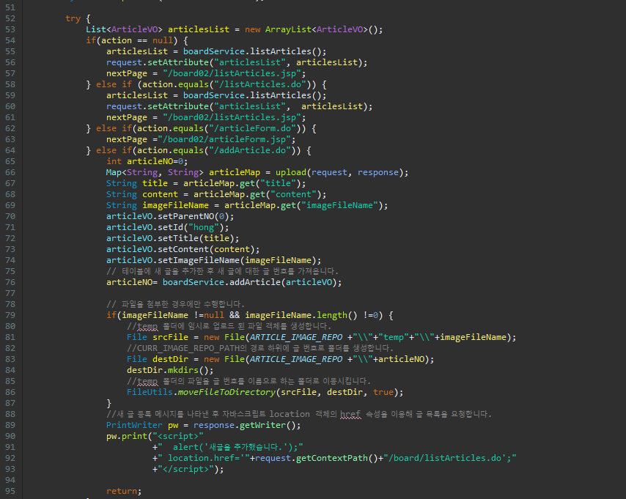Click 'CURR_IMAGE_REPO_PATH' comment on line 82
This screenshot has width=626, height=499.
tap(188, 348)
